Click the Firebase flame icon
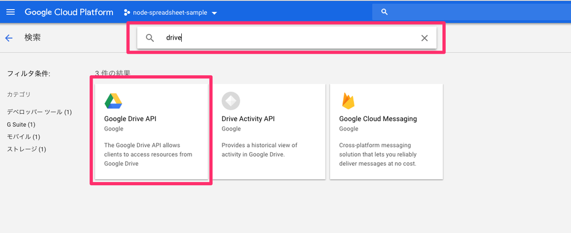Screen dimensions: 571x233 pyautogui.click(x=348, y=101)
